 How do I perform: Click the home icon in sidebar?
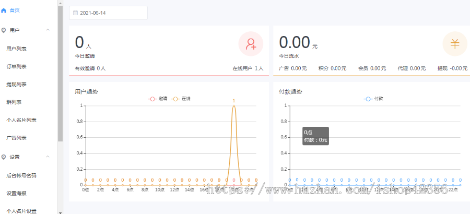point(4,10)
